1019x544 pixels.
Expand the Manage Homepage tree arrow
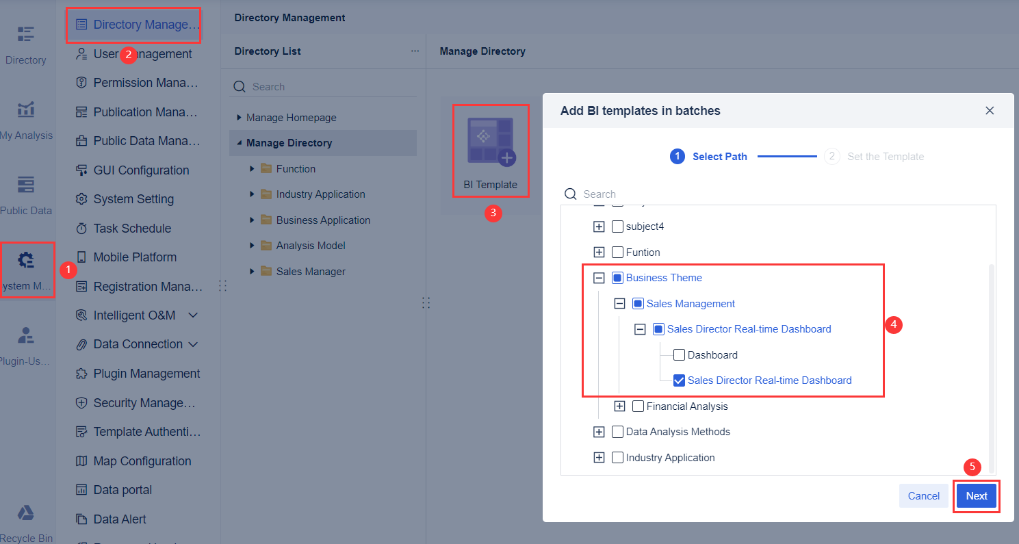click(x=239, y=118)
